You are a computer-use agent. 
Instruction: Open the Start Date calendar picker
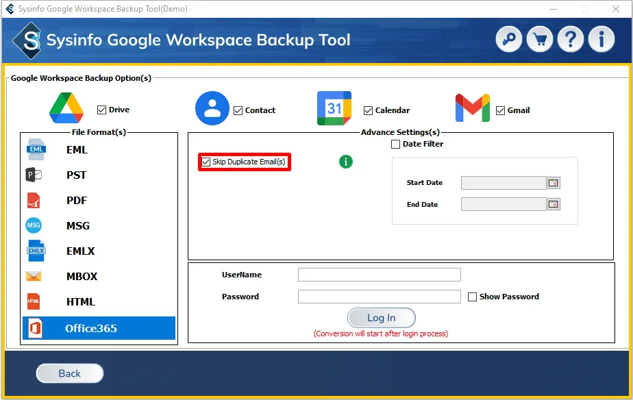point(554,183)
